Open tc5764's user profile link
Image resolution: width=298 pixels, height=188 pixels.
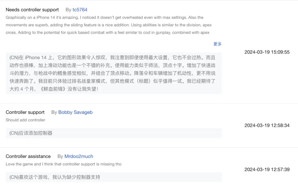coord(80,10)
